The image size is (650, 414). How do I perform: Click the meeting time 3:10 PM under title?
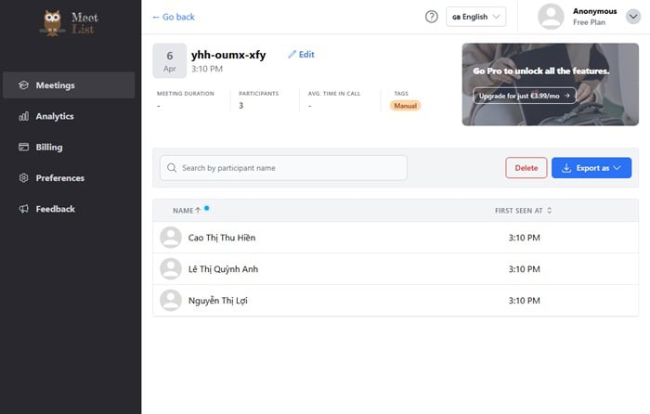pos(207,69)
